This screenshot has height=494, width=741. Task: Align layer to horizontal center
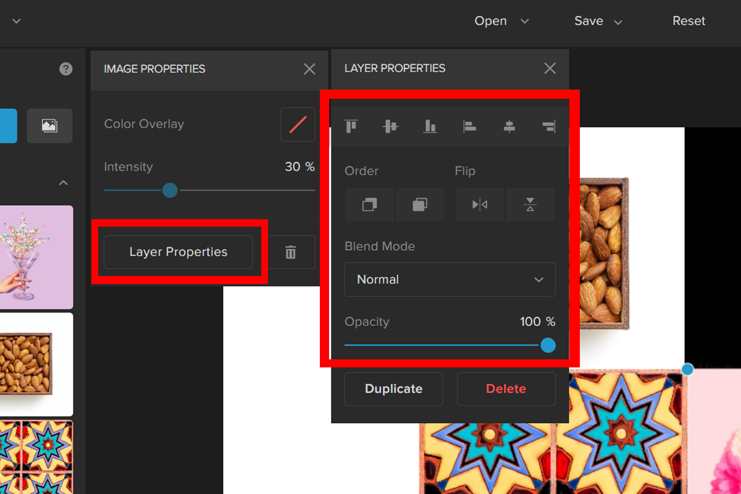tap(509, 127)
